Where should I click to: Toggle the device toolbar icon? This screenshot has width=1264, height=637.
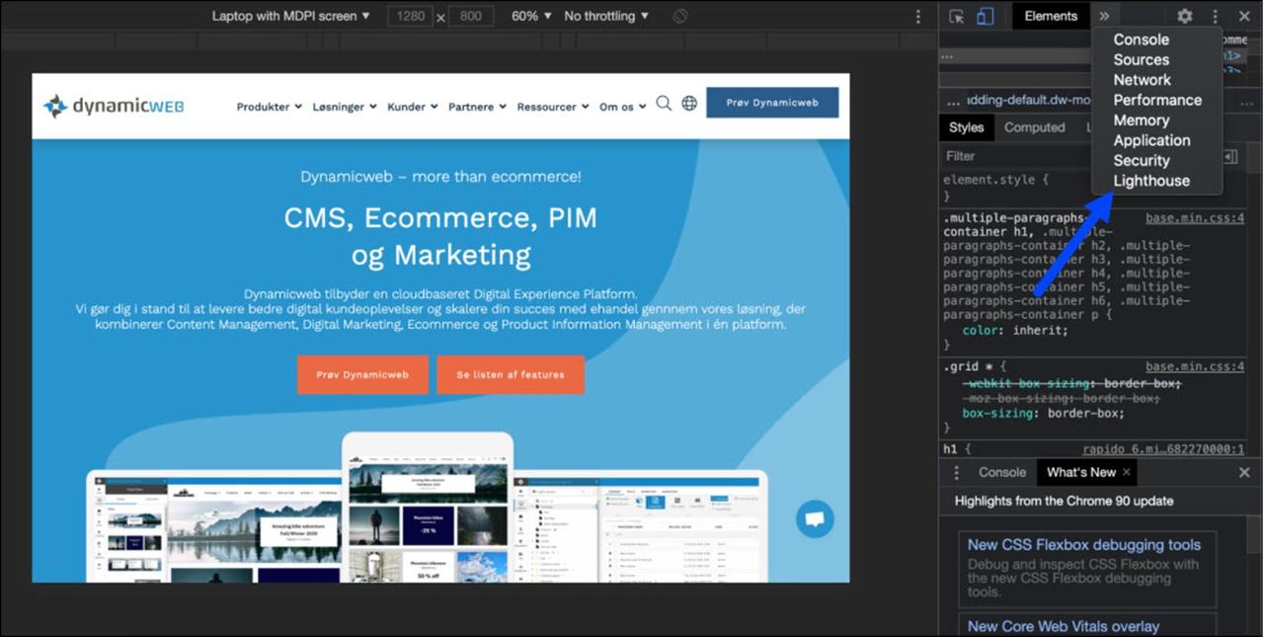coord(985,16)
